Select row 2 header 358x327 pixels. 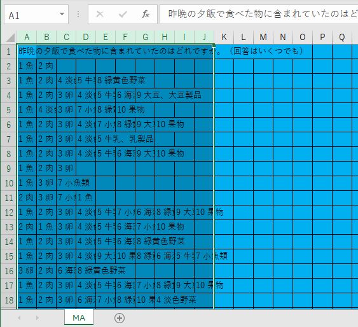(9, 66)
